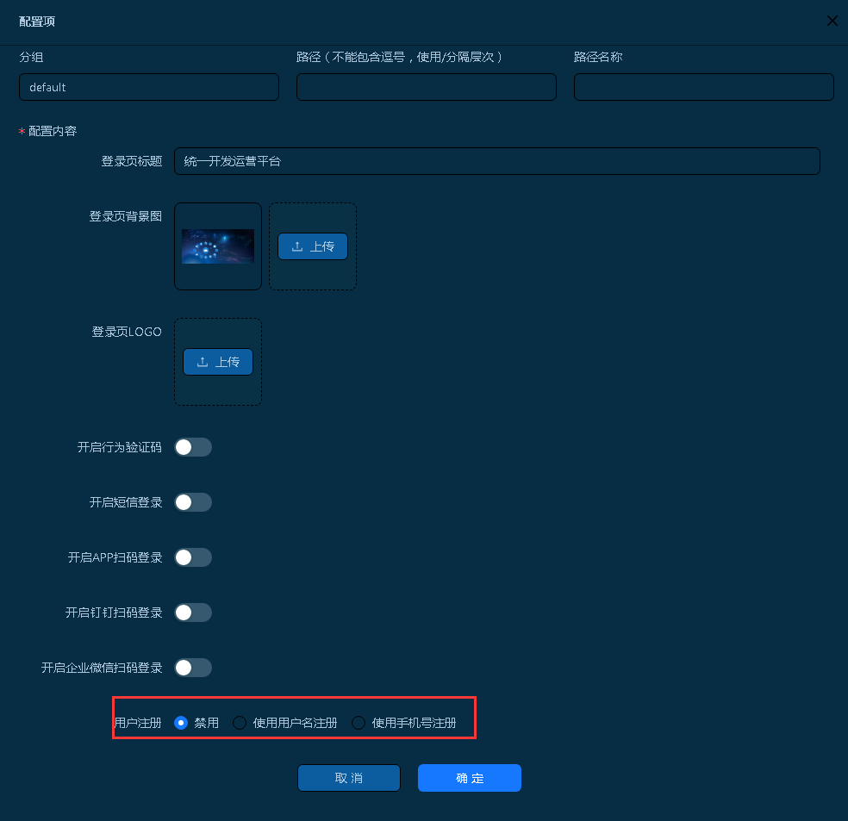Click the 配置项 dialog title

(x=37, y=22)
